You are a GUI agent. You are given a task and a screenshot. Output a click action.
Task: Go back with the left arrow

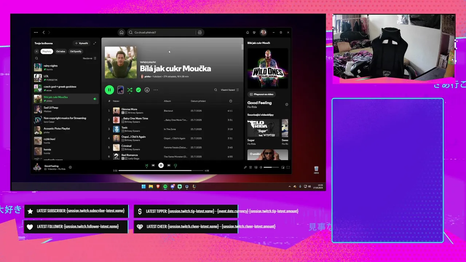(44, 32)
